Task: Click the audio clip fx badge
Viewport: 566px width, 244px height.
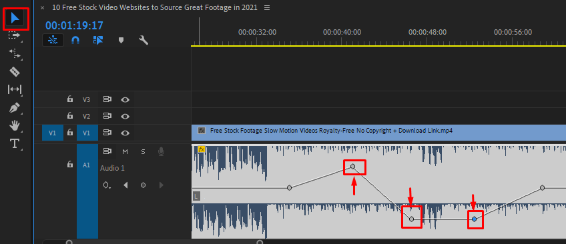Action: tap(201, 149)
